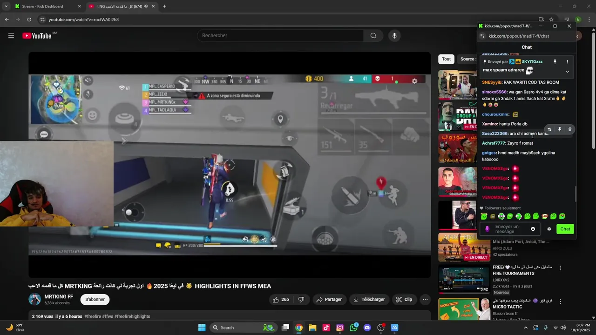Create a clip with the Clip button
The height and width of the screenshot is (335, 596).
404,300
